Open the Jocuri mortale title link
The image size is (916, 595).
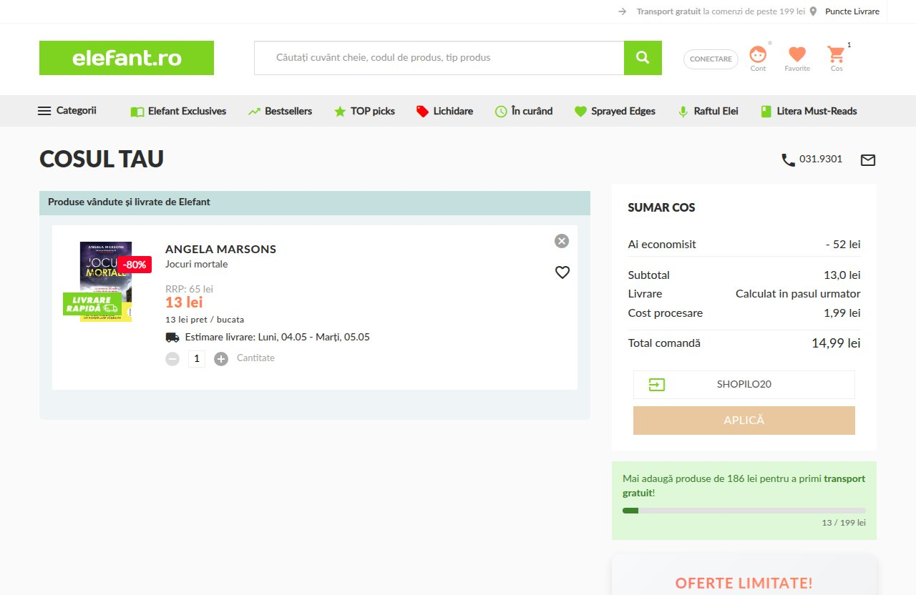click(197, 264)
